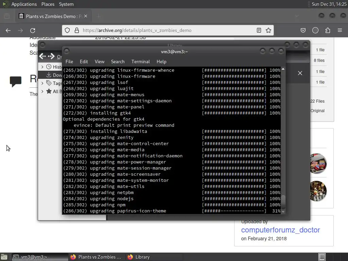Open the Applications panel menu
Image resolution: width=348 pixels, height=261 pixels.
(x=24, y=4)
